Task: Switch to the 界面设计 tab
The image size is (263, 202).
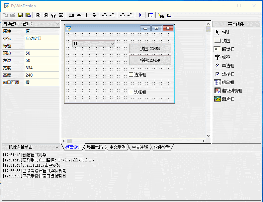Action: click(73, 147)
